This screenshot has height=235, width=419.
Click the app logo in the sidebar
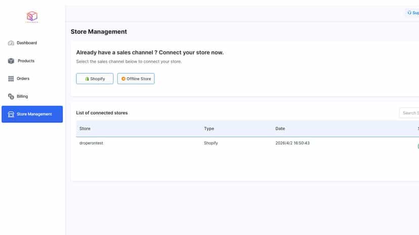[x=32, y=17]
